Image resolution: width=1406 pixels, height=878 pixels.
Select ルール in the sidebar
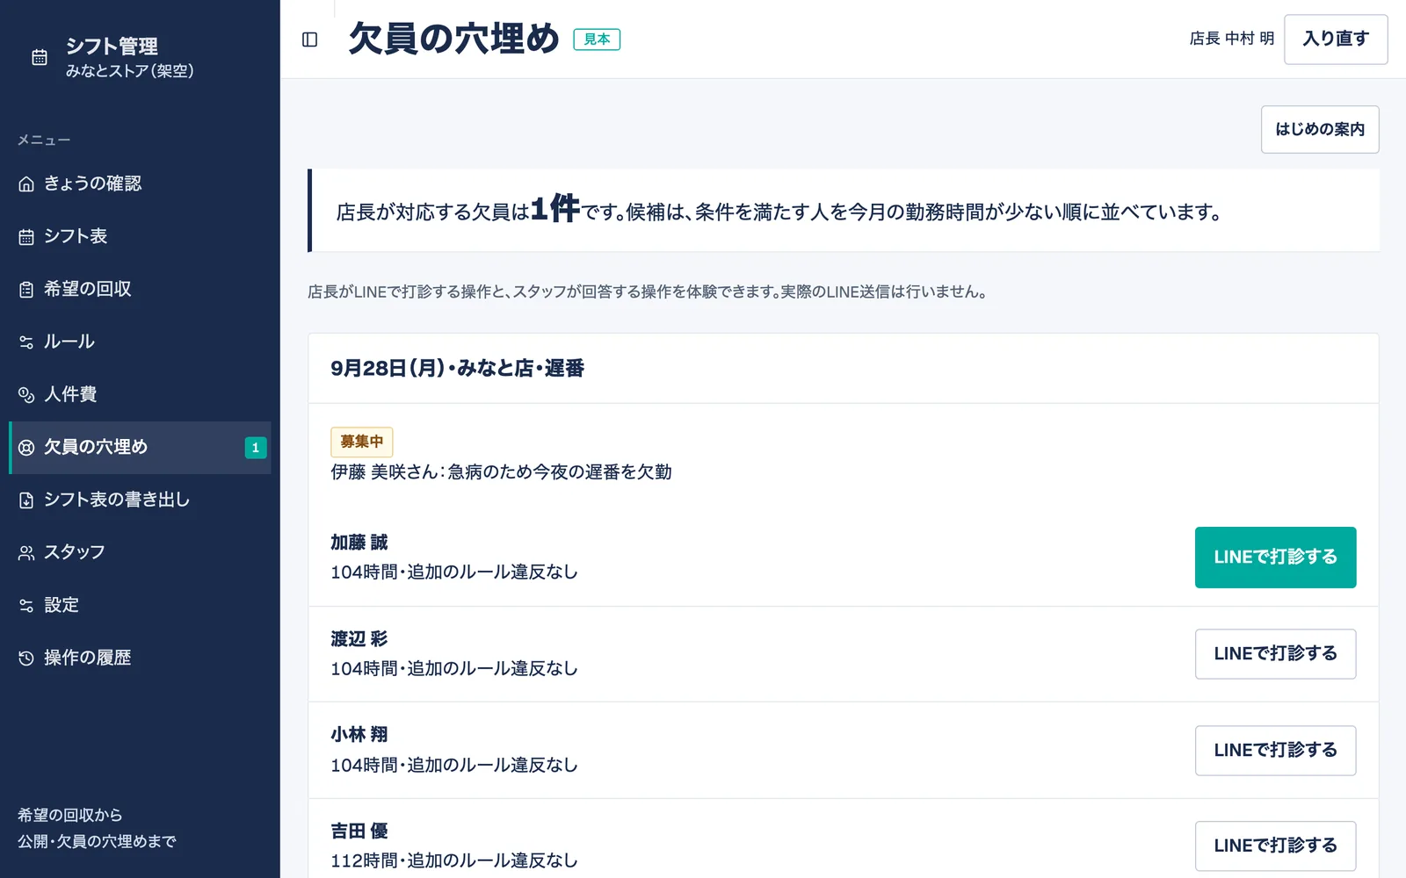tap(140, 342)
